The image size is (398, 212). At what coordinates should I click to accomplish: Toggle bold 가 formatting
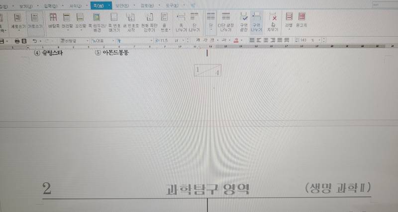tap(198, 40)
